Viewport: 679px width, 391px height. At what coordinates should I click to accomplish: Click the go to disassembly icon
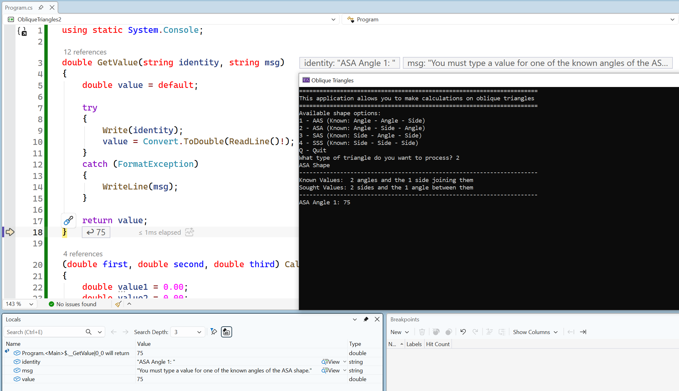point(502,332)
